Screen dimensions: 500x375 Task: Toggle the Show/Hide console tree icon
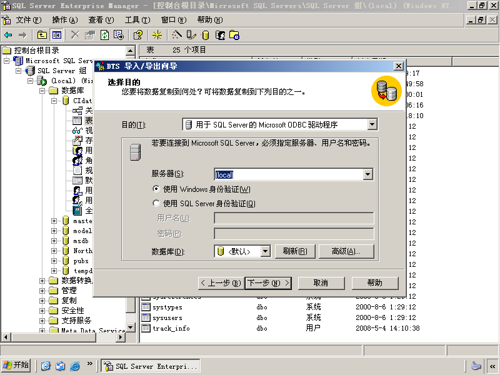(57, 35)
